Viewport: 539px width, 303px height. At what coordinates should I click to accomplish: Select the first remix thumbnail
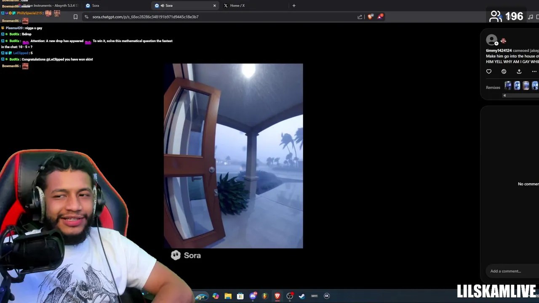point(508,86)
